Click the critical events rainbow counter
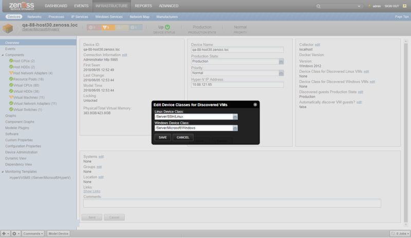 click(94, 27)
